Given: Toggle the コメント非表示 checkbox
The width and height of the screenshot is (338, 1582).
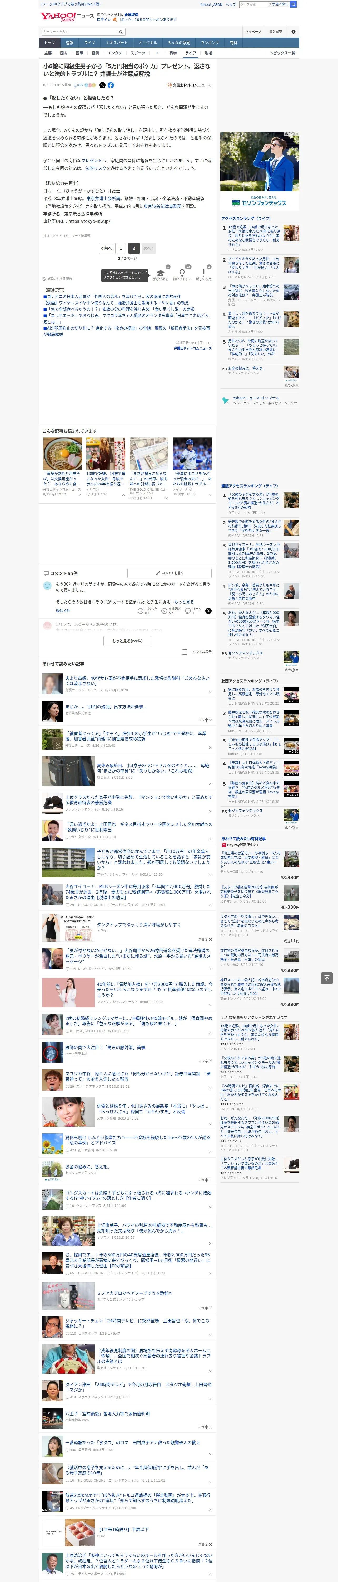Looking at the screenshot, I should (x=185, y=652).
